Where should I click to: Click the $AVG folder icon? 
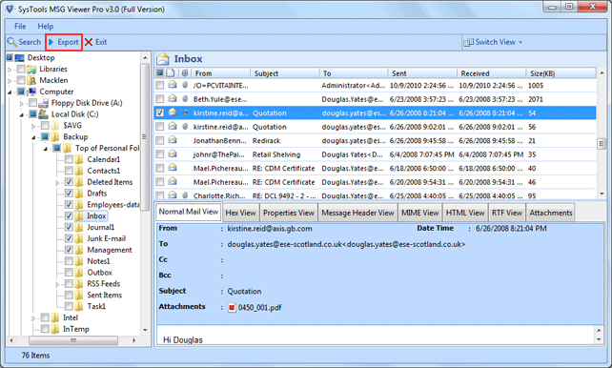coord(55,126)
